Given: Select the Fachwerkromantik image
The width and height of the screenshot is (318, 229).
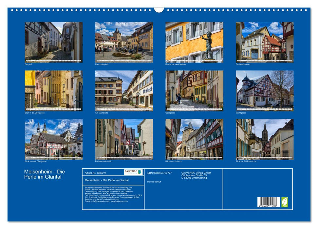Looking at the screenshot, I should [x=124, y=139].
